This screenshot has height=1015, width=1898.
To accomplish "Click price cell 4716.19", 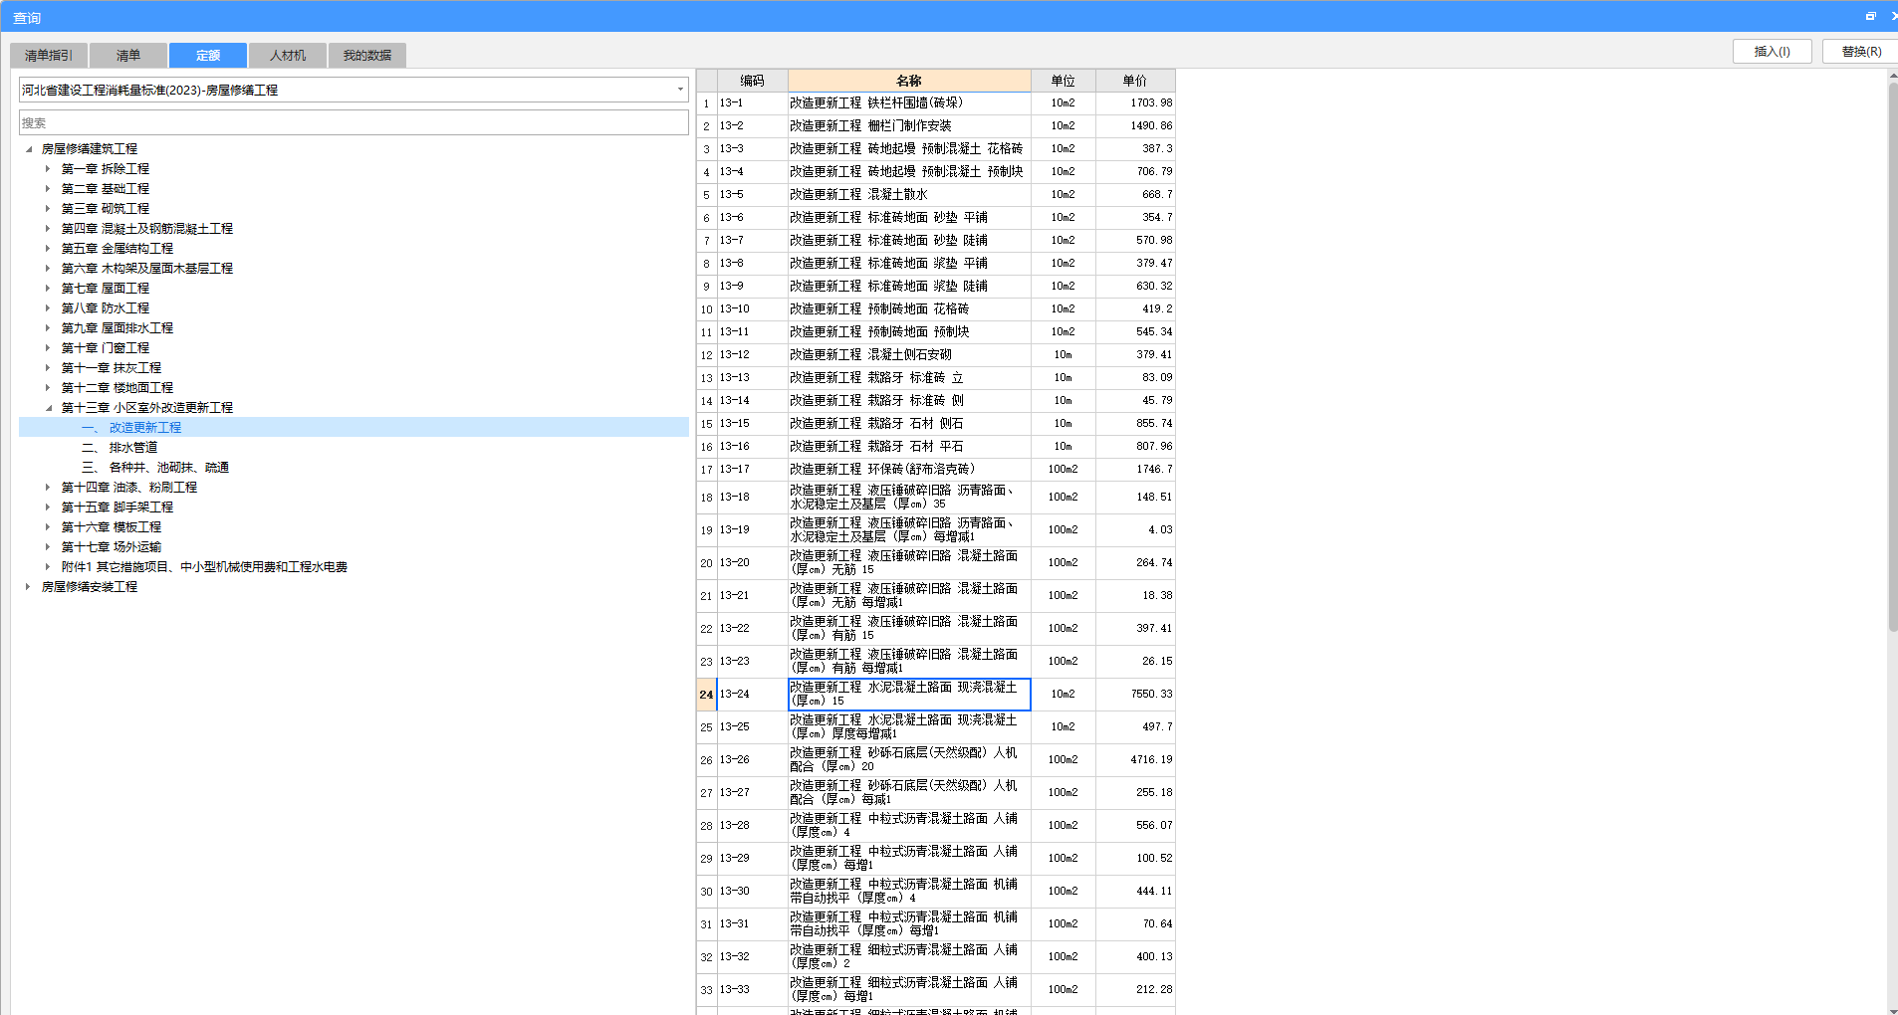I will pos(1135,760).
